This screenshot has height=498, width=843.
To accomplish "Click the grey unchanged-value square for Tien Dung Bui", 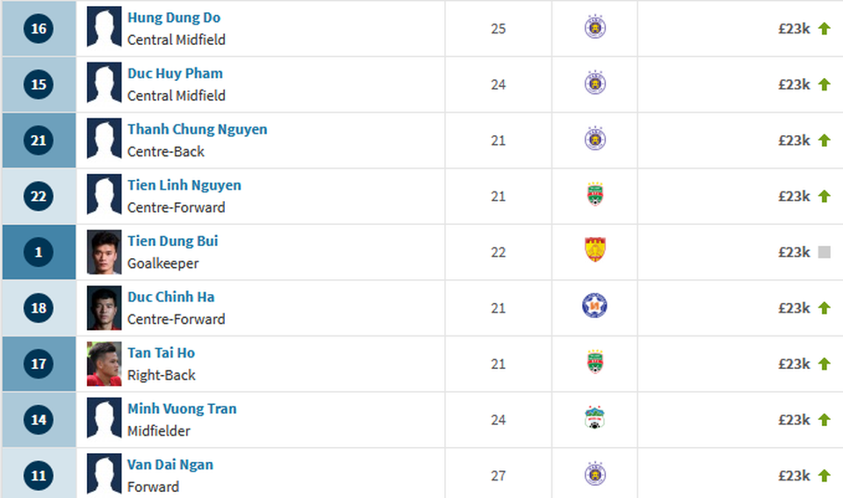I will 824,252.
